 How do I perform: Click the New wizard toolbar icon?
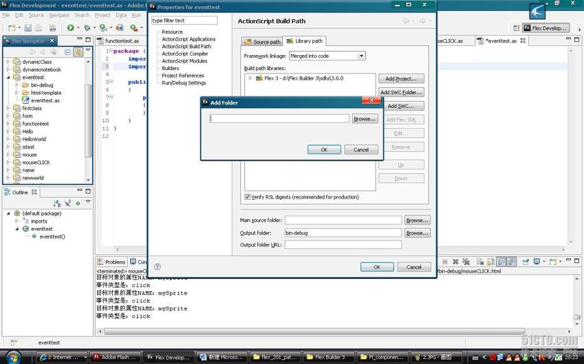[x=12, y=28]
